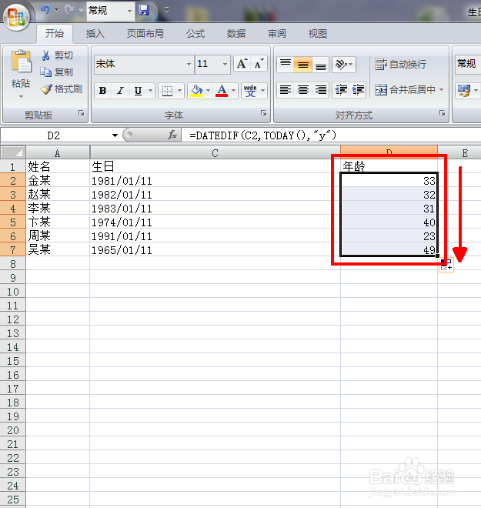Viewport: 481px width, 508px height.
Task: Center text horizontally
Action: (x=303, y=89)
